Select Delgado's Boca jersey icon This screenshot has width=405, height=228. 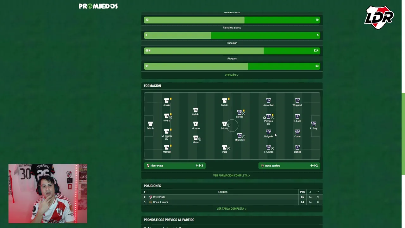click(268, 132)
